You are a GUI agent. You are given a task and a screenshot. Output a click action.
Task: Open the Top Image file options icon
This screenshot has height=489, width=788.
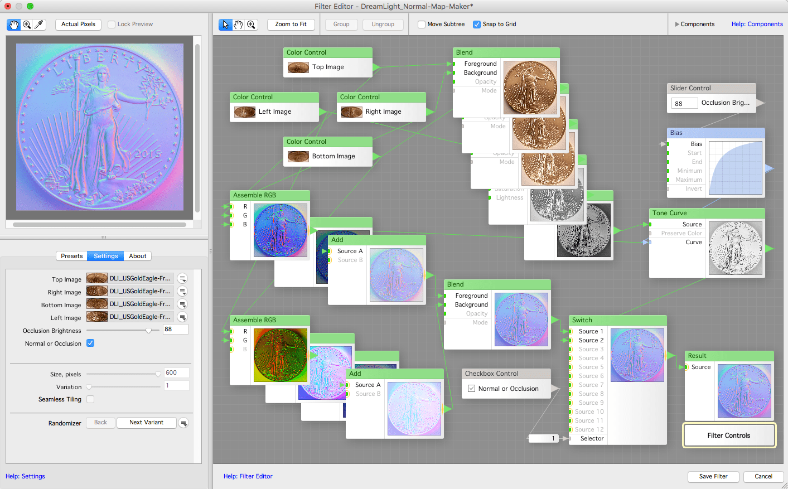pyautogui.click(x=182, y=278)
